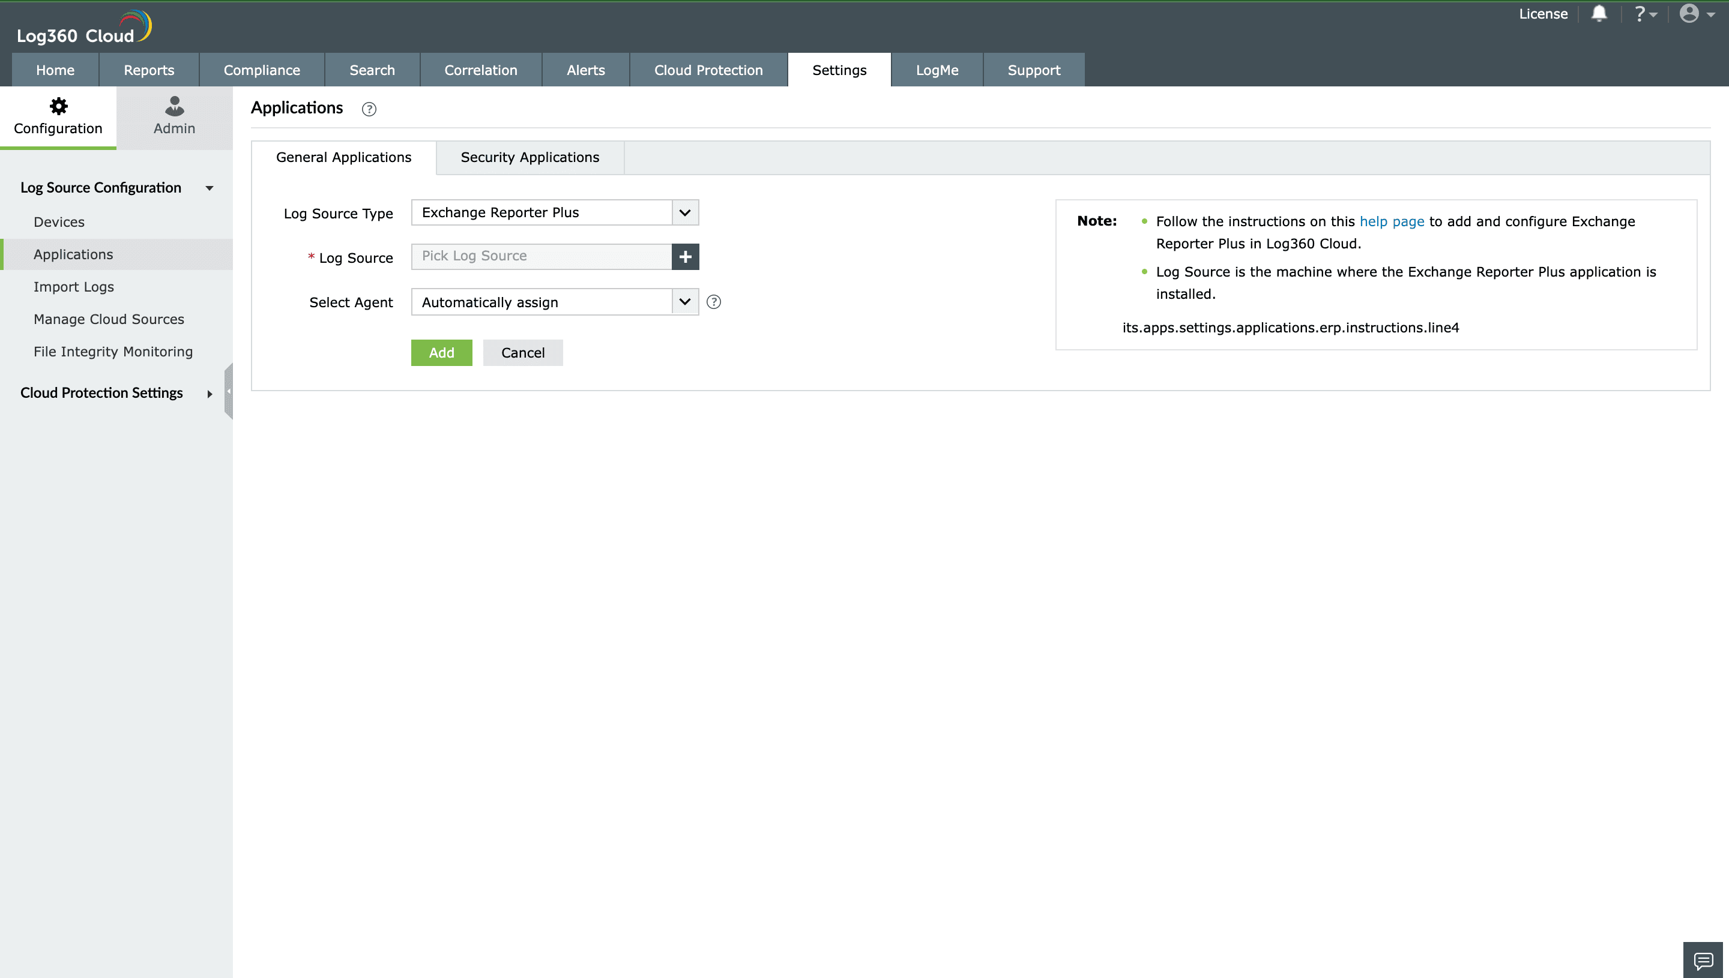This screenshot has width=1729, height=978.
Task: Open the Select Agent dropdown
Action: coord(685,302)
